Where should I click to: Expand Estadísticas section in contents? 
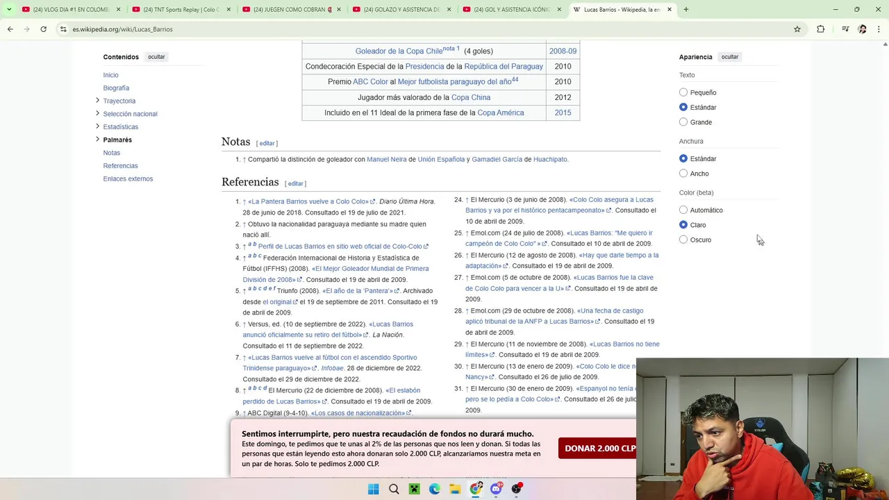(x=97, y=126)
